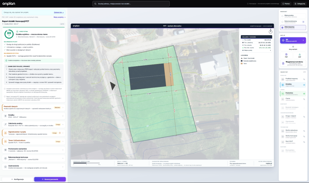Expand the Ograniczenia i ryzyka section
The image size is (309, 183).
click(34, 133)
